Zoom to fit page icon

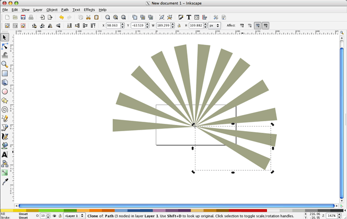(x=123, y=17)
